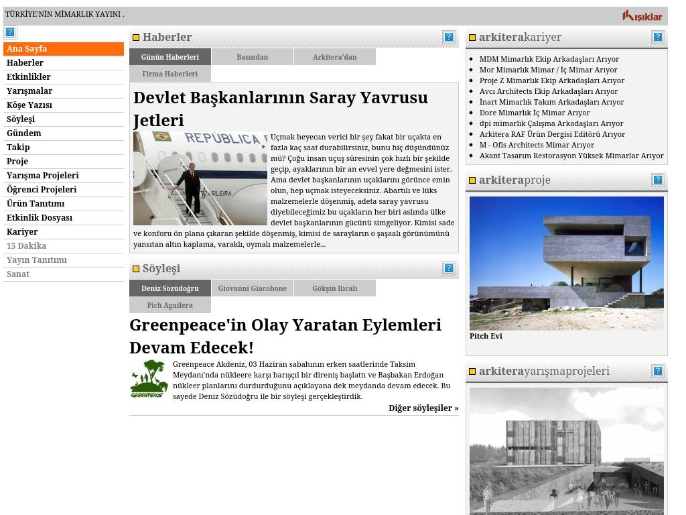Click yellow square beside Haberler title
686x515 pixels.
(x=136, y=38)
